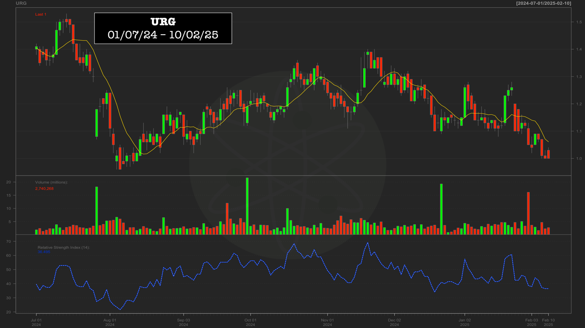This screenshot has width=585, height=328.
Task: Click the 1.0 price axis label
Action: coord(579,159)
